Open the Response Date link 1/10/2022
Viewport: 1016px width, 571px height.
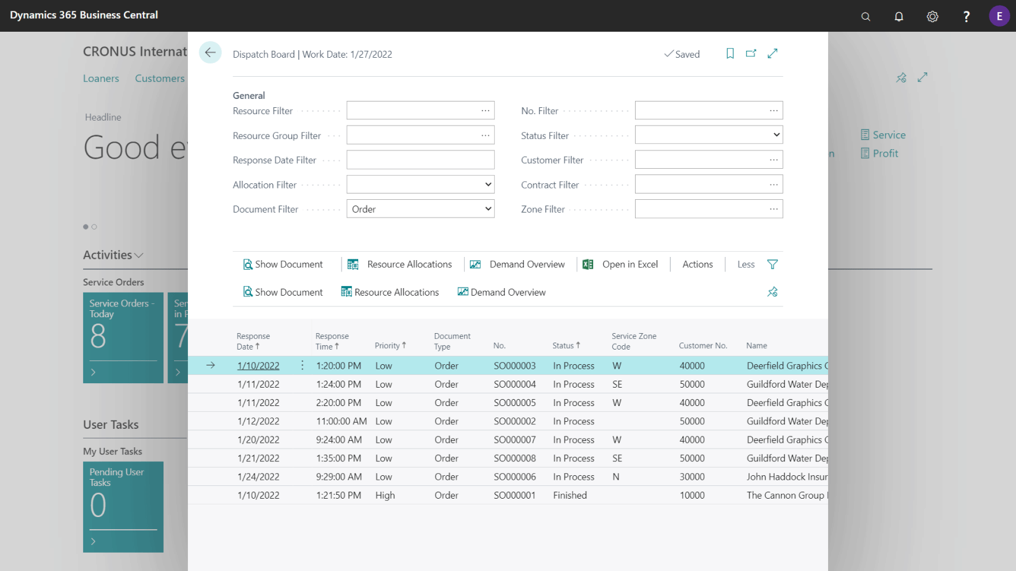(258, 365)
